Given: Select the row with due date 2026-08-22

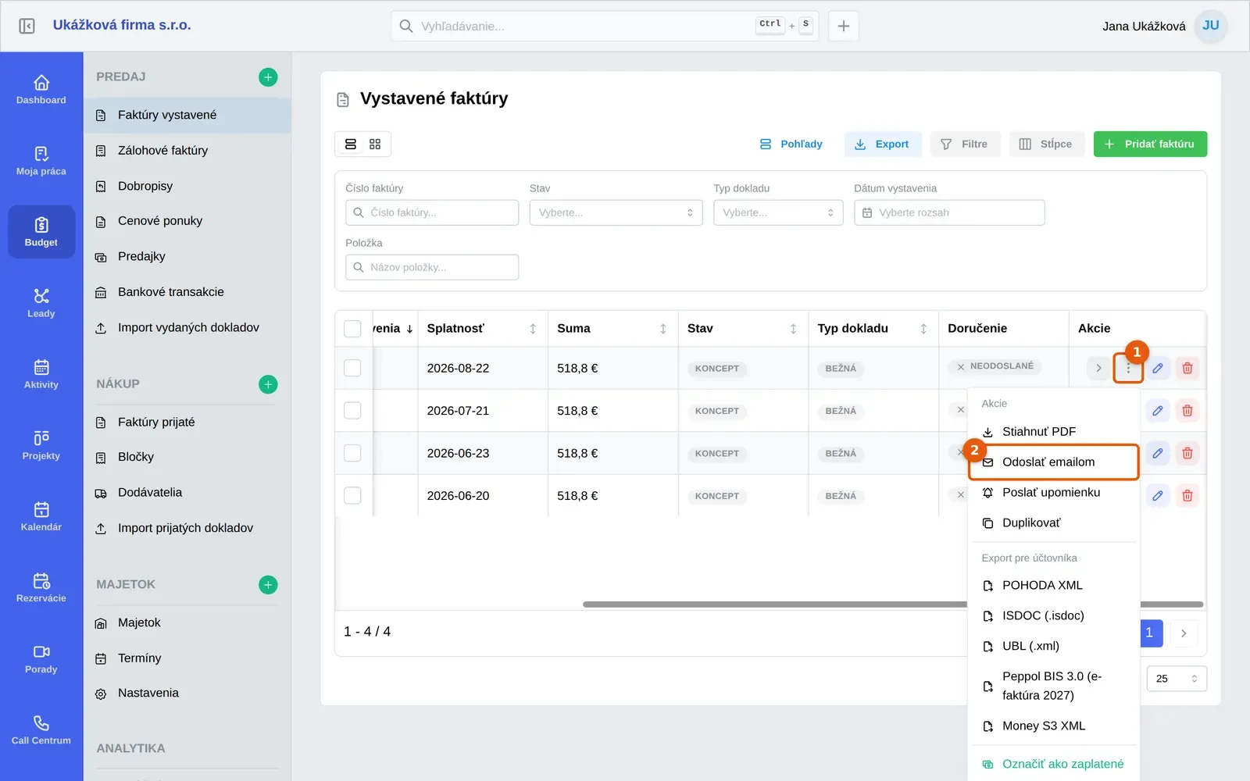Looking at the screenshot, I should coord(353,369).
